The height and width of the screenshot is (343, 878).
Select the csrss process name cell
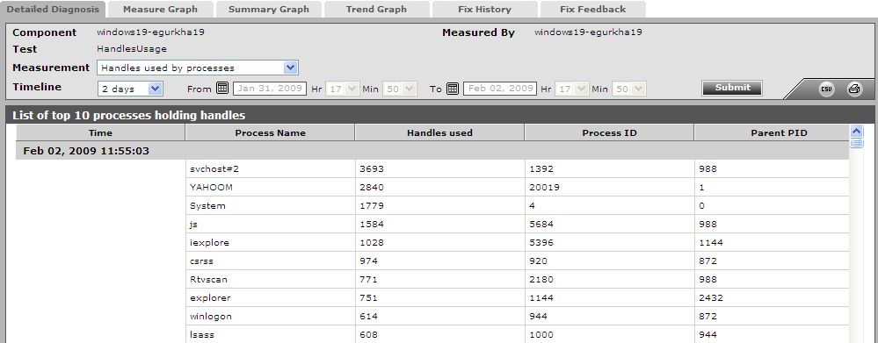(x=271, y=261)
